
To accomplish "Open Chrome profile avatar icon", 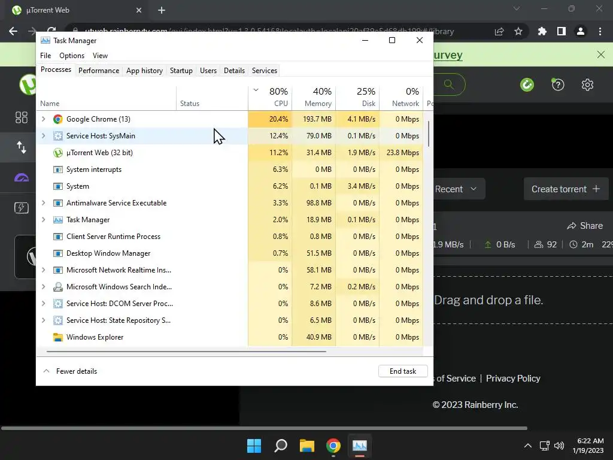I will point(581,31).
